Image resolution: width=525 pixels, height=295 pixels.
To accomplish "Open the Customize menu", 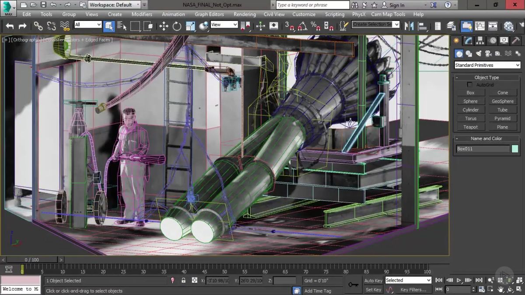I will (303, 14).
